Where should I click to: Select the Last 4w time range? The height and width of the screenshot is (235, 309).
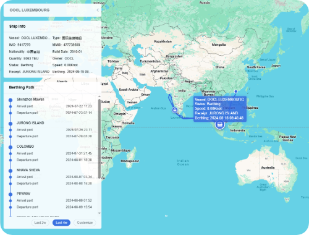pyautogui.click(x=61, y=223)
